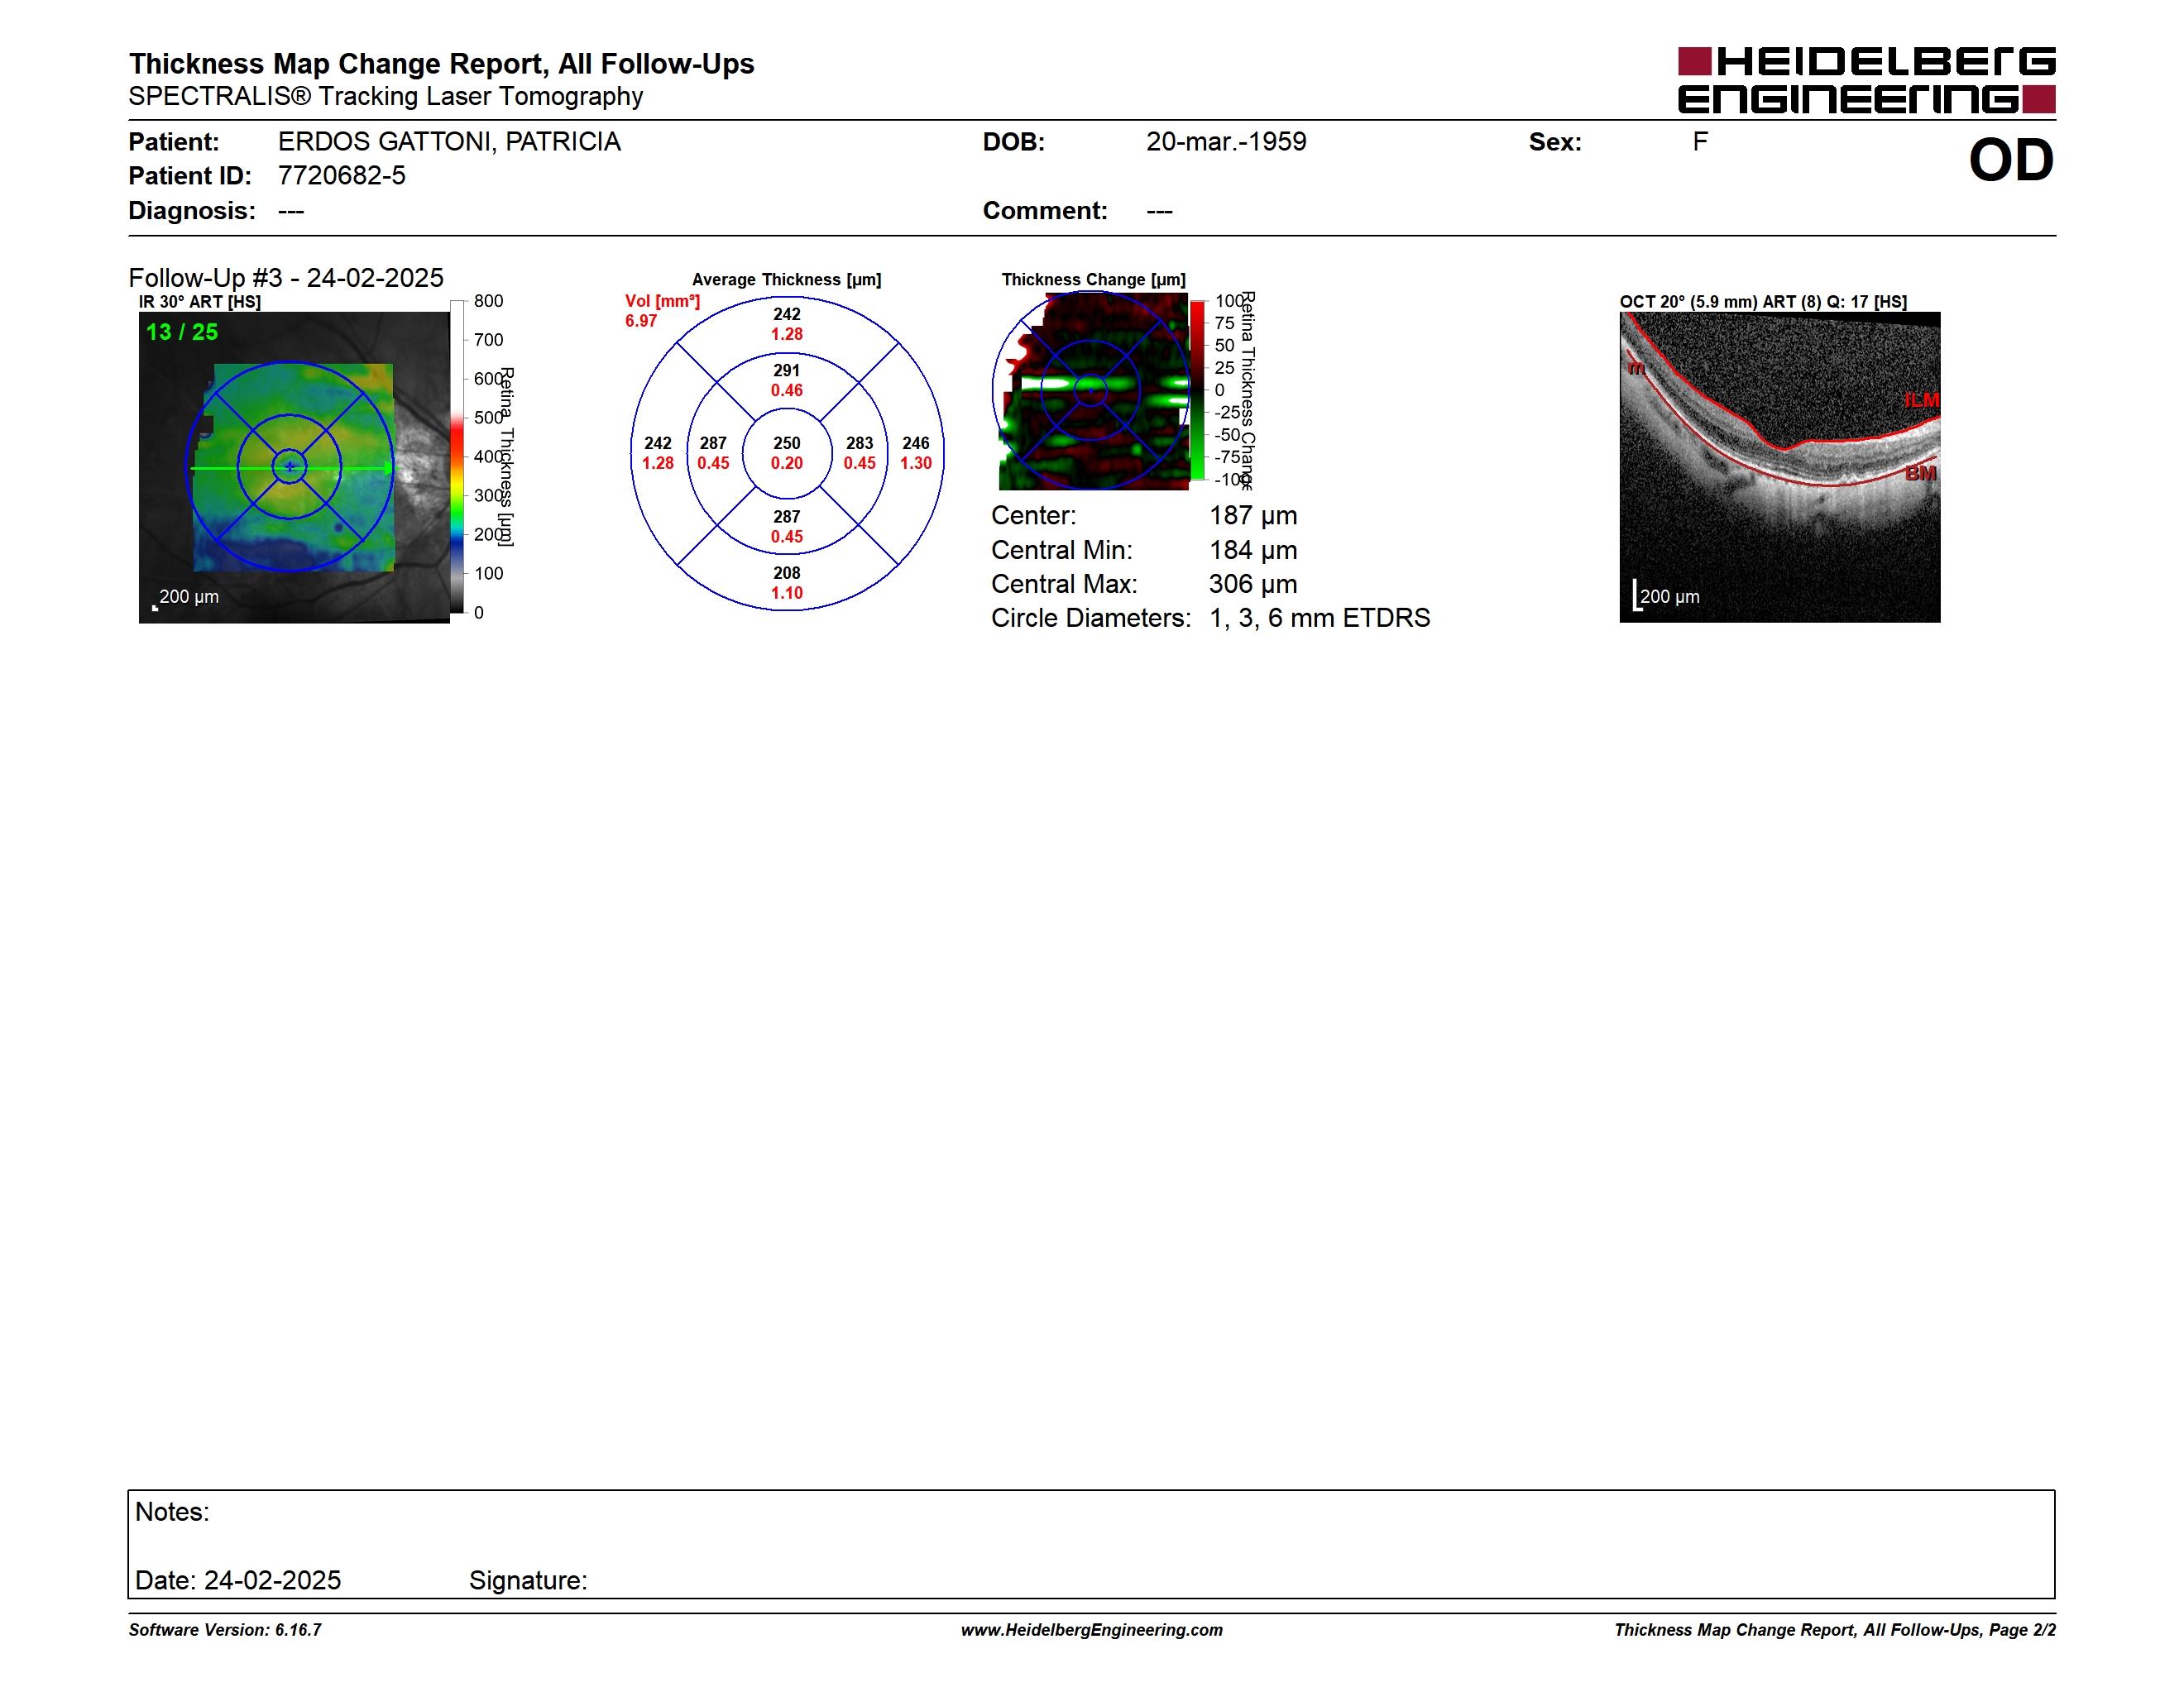Click the thickness change red-green color scale
This screenshot has height=1687, width=2184.
tap(1197, 389)
